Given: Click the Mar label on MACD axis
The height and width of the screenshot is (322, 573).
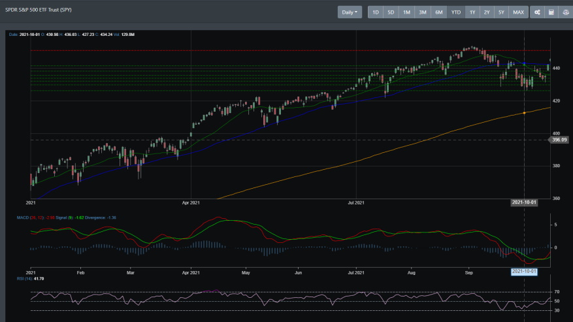Looking at the screenshot, I should point(130,272).
